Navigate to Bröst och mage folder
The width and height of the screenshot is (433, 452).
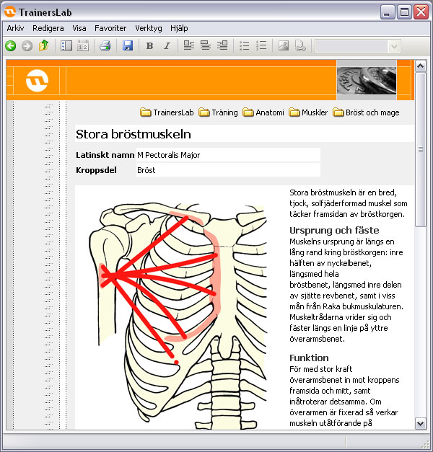click(x=366, y=112)
